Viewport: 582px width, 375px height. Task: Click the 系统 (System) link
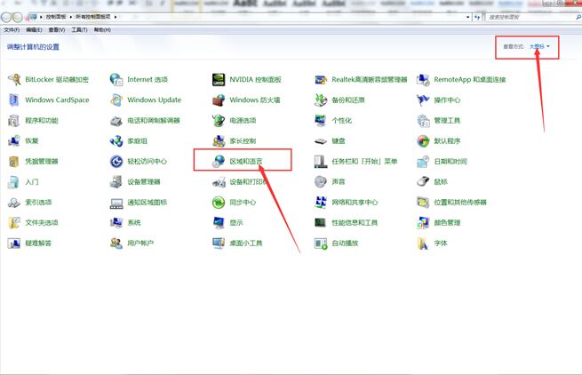134,223
